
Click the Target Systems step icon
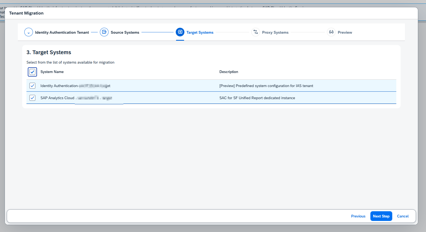point(180,32)
